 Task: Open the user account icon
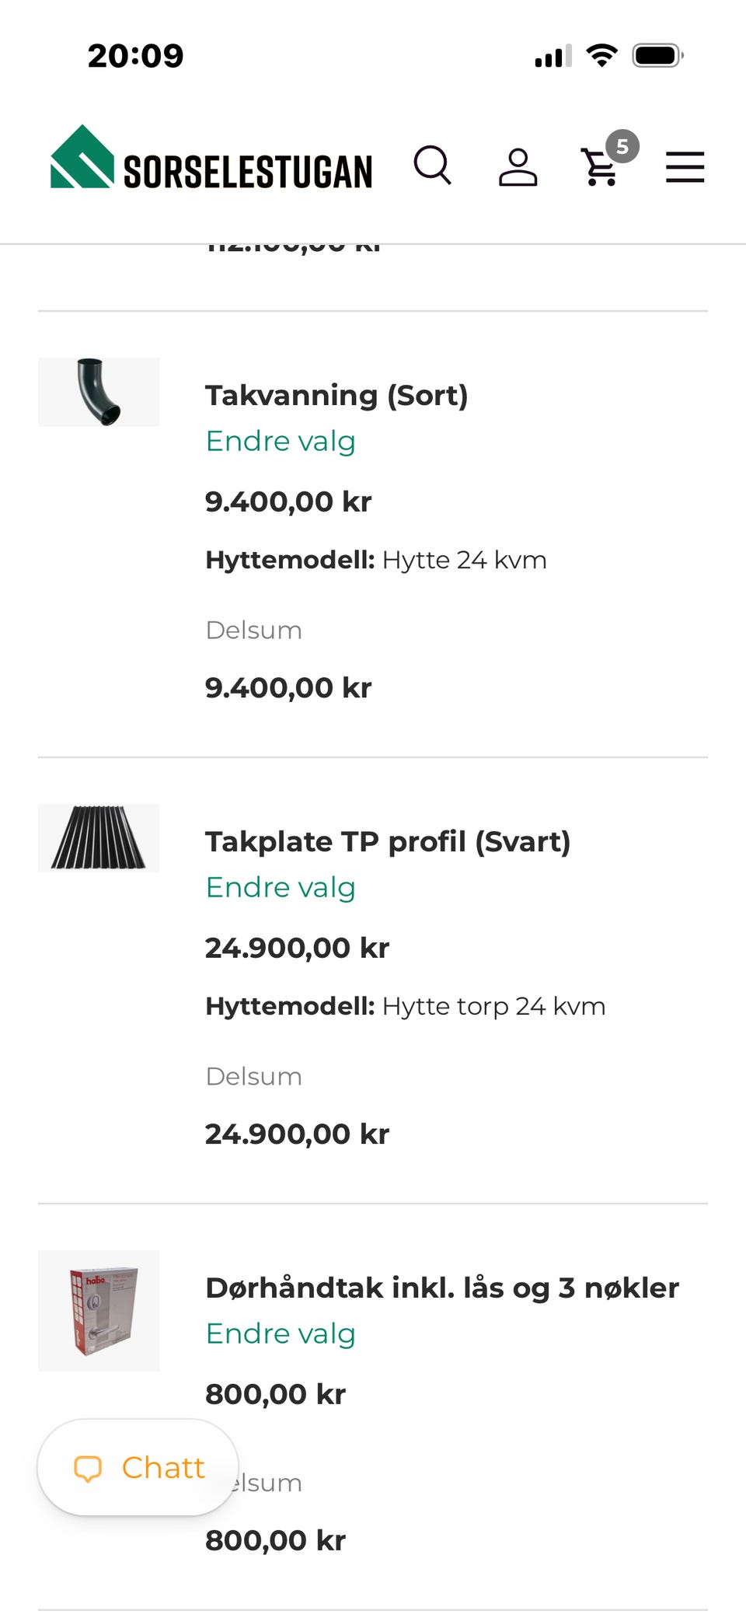coord(518,166)
